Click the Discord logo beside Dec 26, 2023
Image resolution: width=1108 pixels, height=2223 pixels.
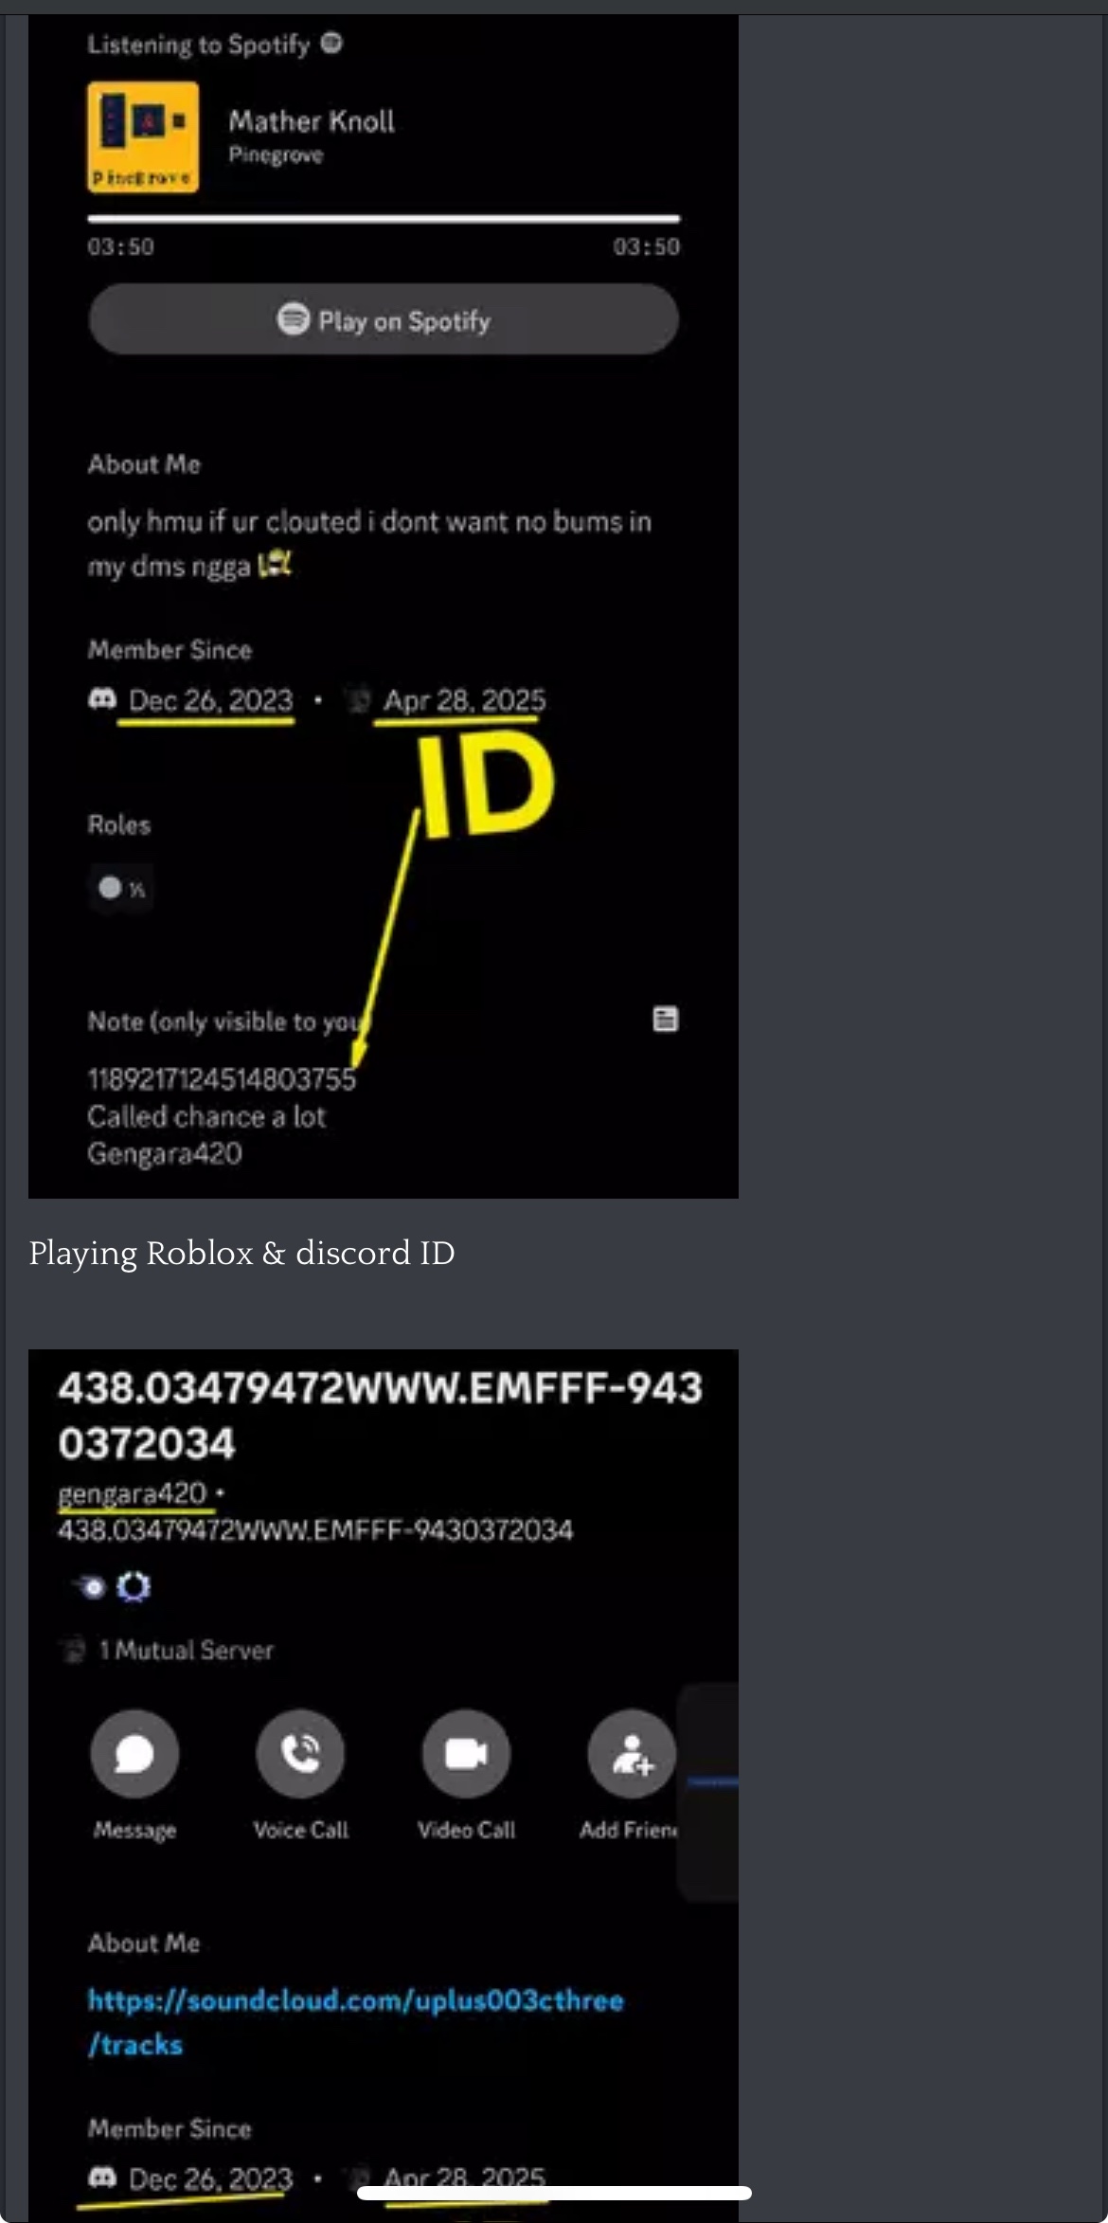click(x=102, y=699)
